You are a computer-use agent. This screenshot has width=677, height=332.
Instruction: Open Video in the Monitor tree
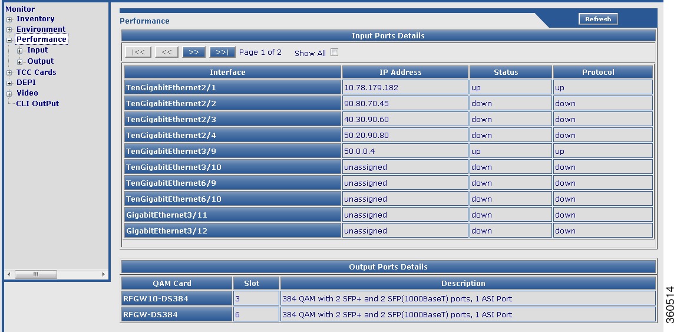pos(27,93)
